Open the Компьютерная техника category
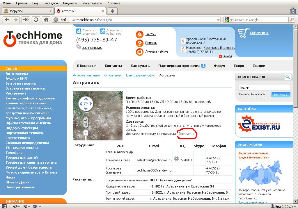Viewport: 298px width, 209px height. 26,103
